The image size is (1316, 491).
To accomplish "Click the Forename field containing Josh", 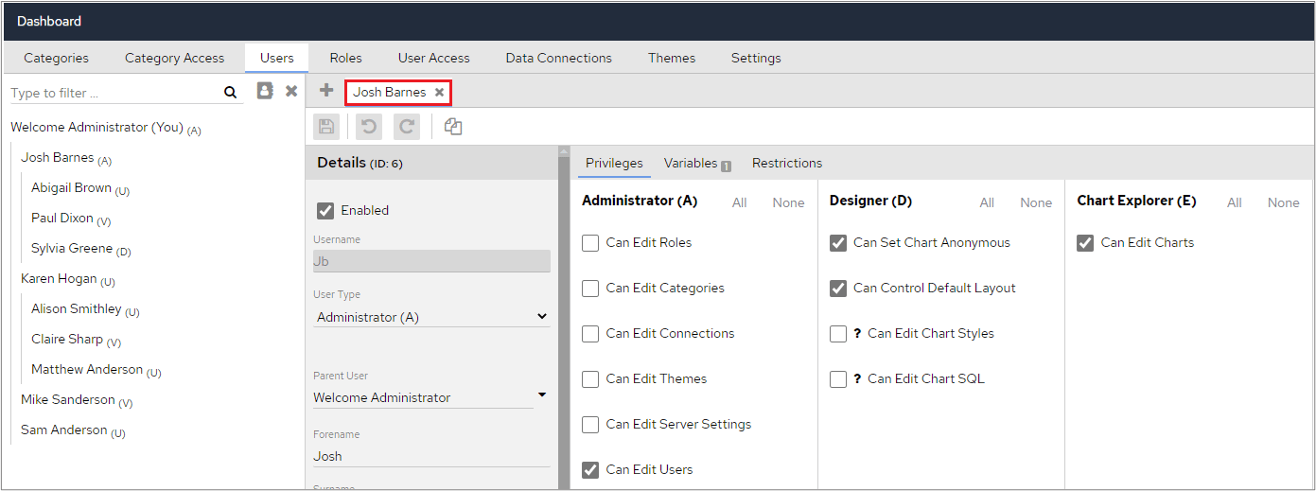I will (431, 456).
